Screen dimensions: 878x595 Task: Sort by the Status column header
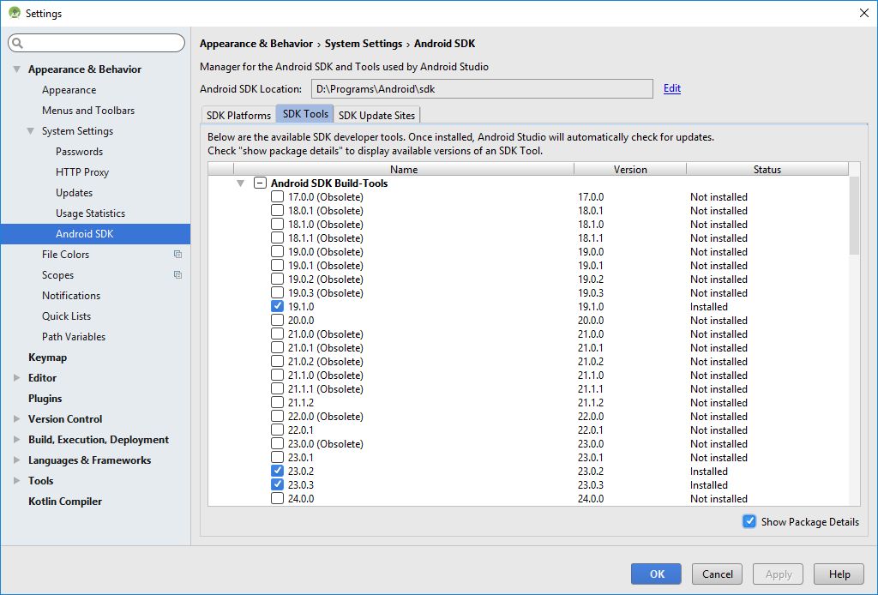pos(767,169)
